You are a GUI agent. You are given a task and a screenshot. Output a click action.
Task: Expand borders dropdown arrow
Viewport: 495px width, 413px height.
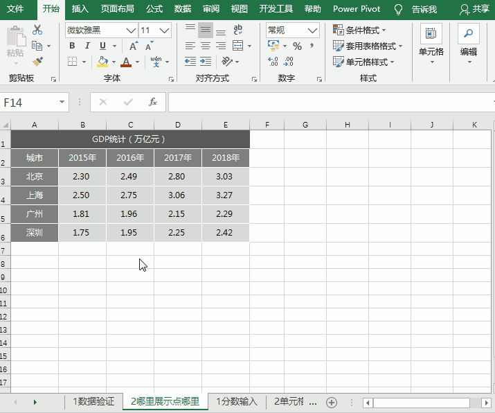pos(84,62)
